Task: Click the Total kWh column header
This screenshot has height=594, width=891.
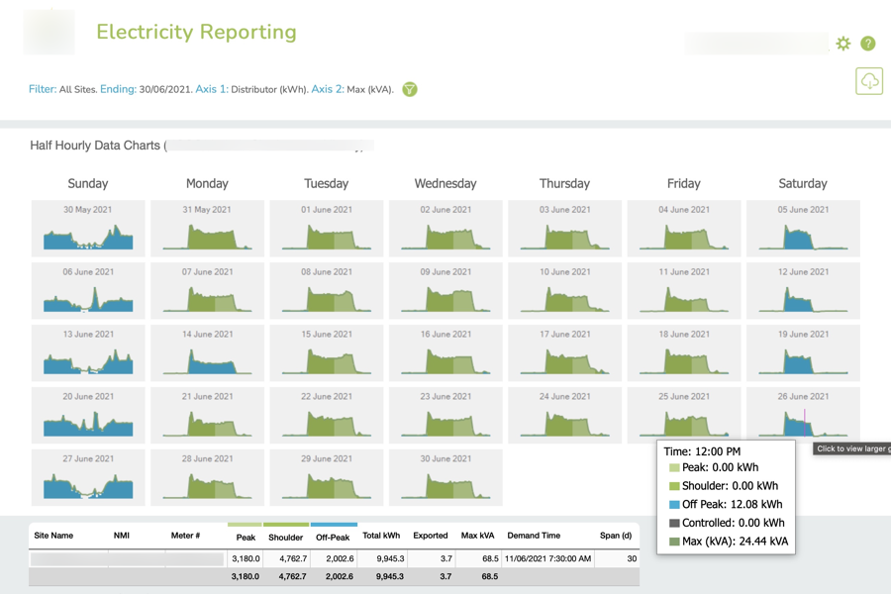Action: tap(381, 536)
